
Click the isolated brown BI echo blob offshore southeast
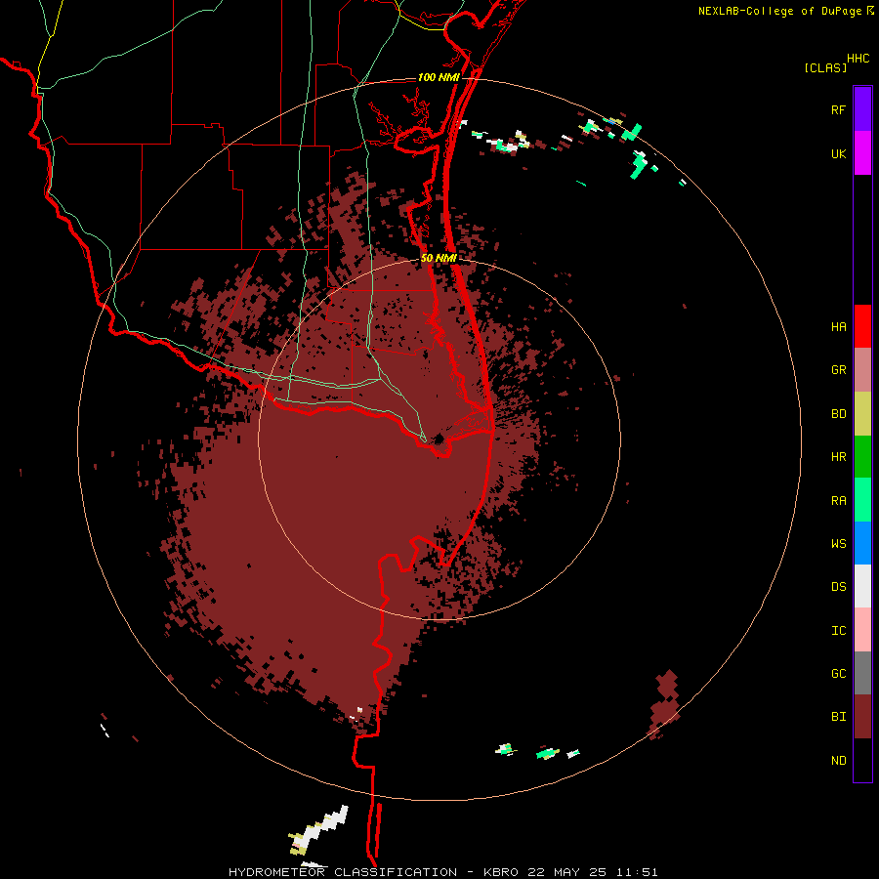click(665, 703)
